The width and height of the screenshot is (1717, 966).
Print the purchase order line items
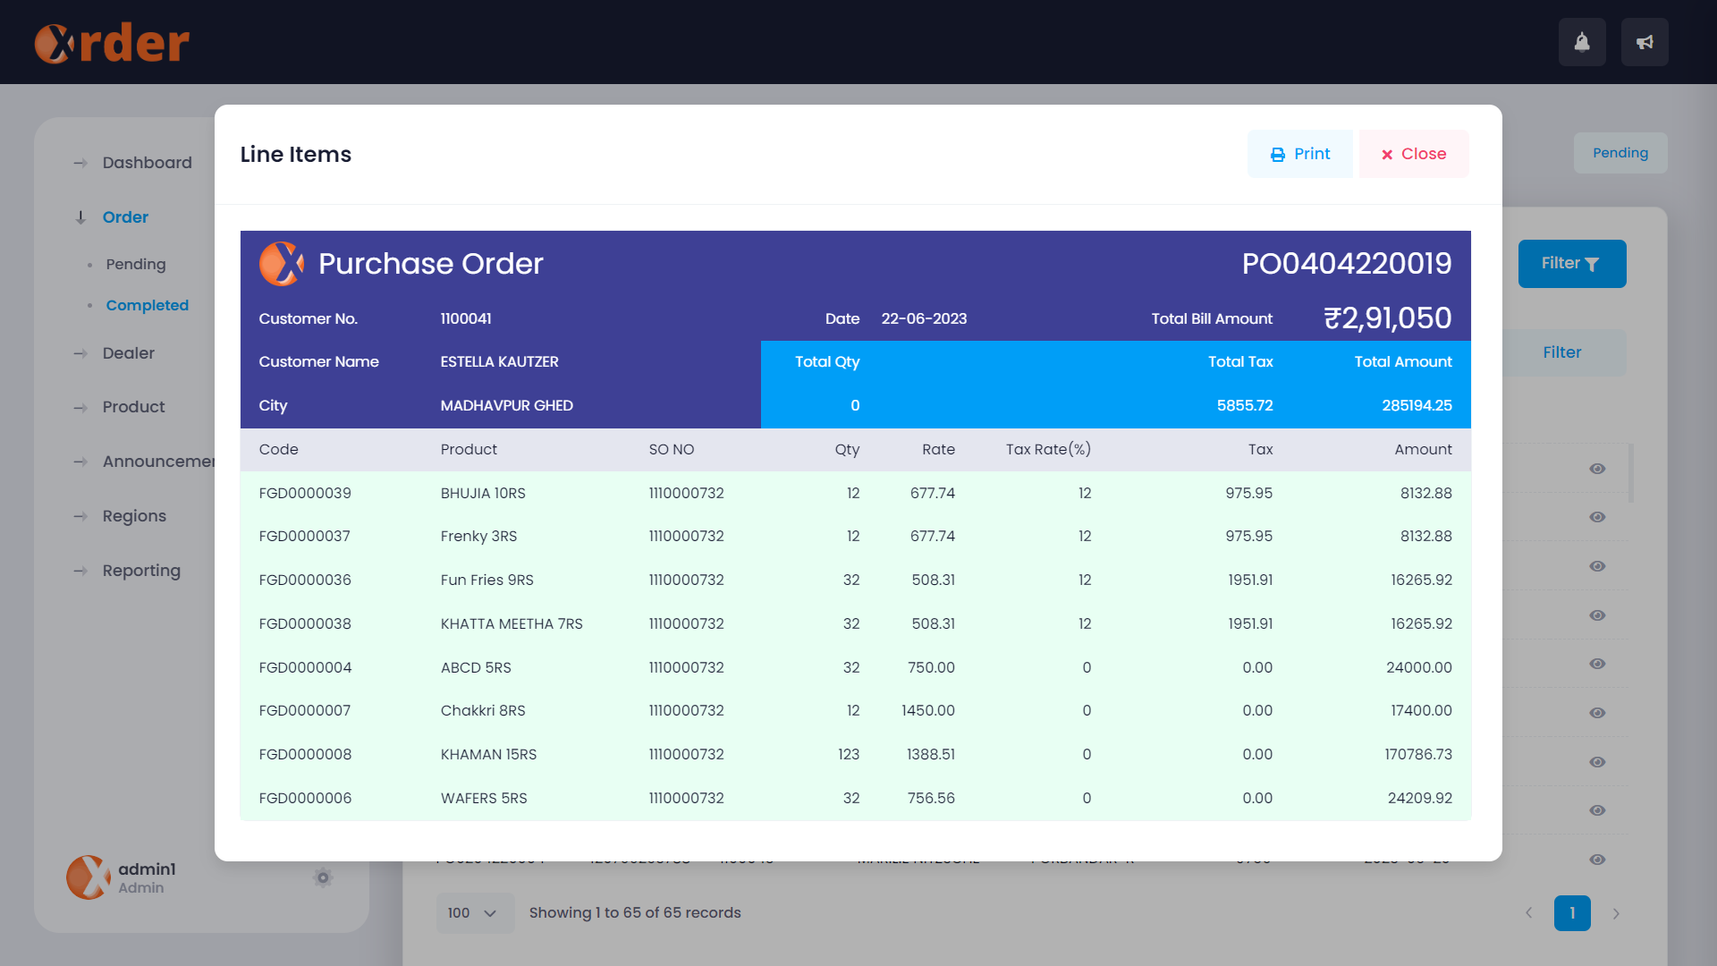pyautogui.click(x=1299, y=154)
